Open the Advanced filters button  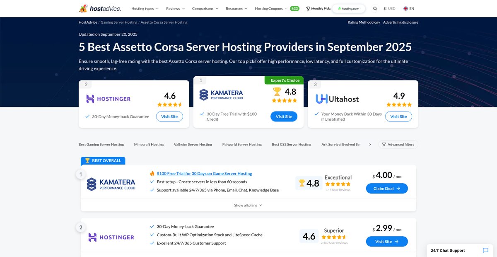click(x=398, y=144)
